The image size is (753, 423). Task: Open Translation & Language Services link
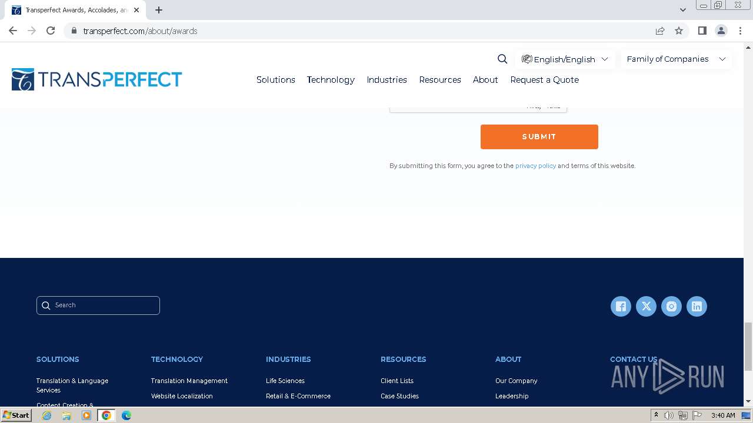point(72,385)
